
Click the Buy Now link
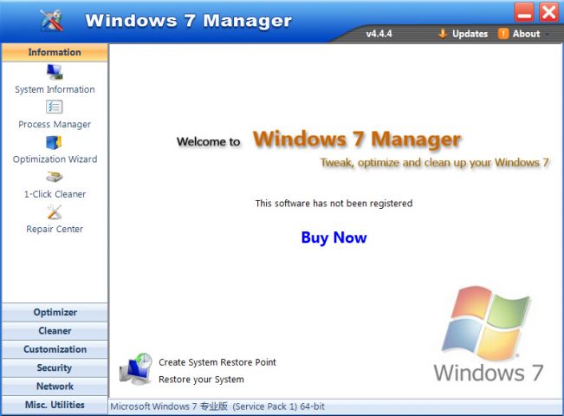coord(334,237)
